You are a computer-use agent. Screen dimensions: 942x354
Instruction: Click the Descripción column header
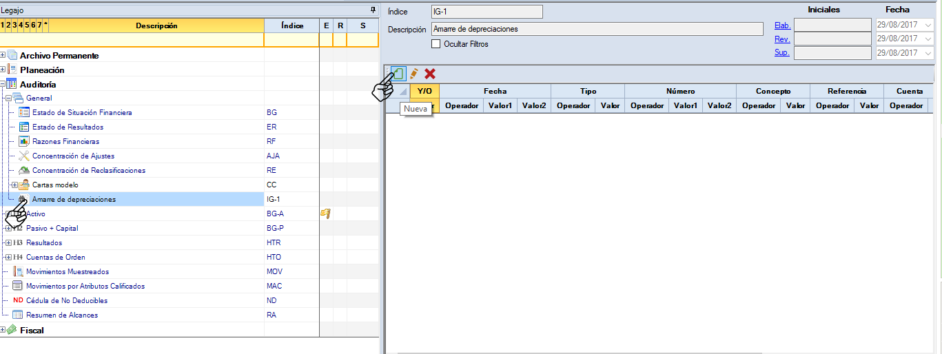coord(156,25)
